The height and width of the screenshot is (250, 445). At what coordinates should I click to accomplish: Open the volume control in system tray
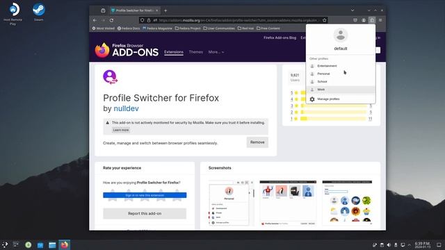(x=389, y=245)
